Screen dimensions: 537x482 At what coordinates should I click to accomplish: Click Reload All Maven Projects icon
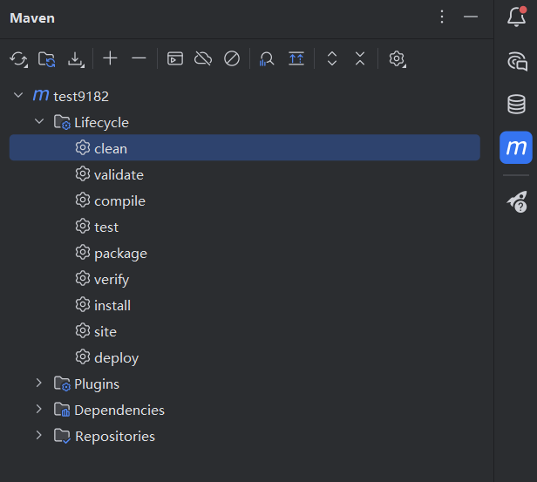[x=18, y=59]
